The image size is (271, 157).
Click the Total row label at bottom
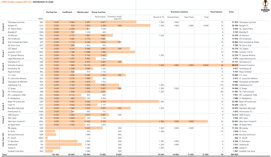point(4,154)
